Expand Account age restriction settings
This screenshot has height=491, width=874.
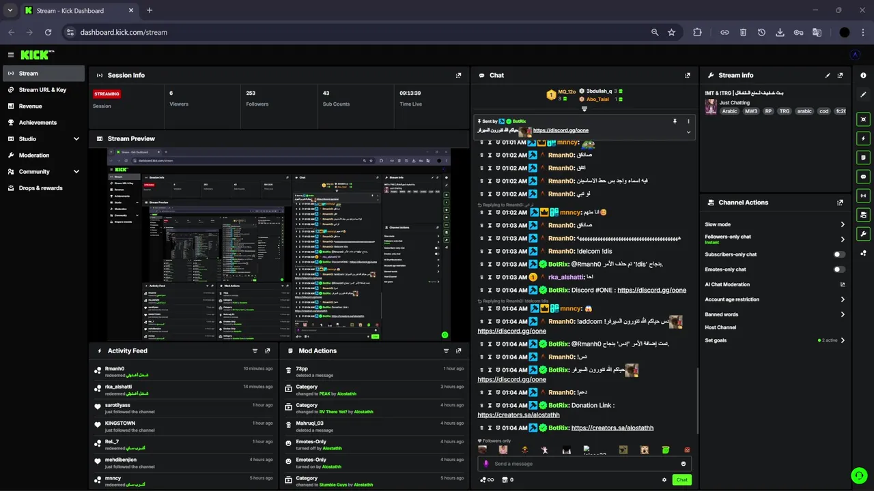click(843, 299)
